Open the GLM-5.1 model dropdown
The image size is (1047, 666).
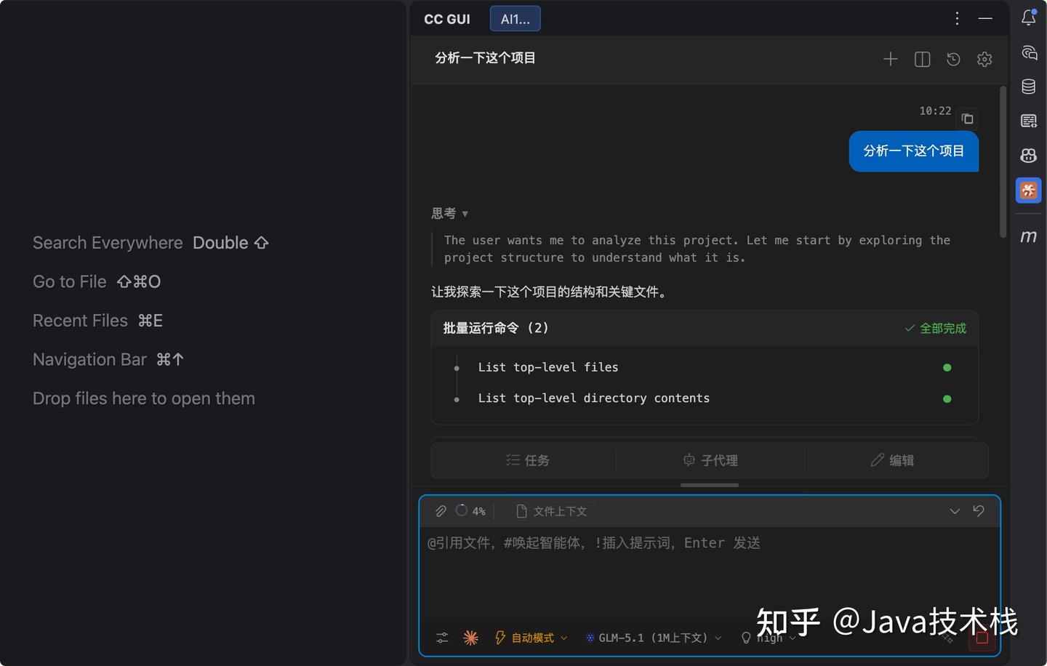click(654, 638)
